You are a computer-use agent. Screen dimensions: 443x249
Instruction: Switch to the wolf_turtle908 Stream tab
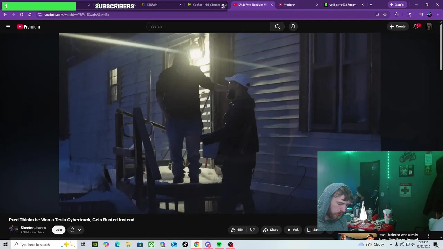coord(343,5)
